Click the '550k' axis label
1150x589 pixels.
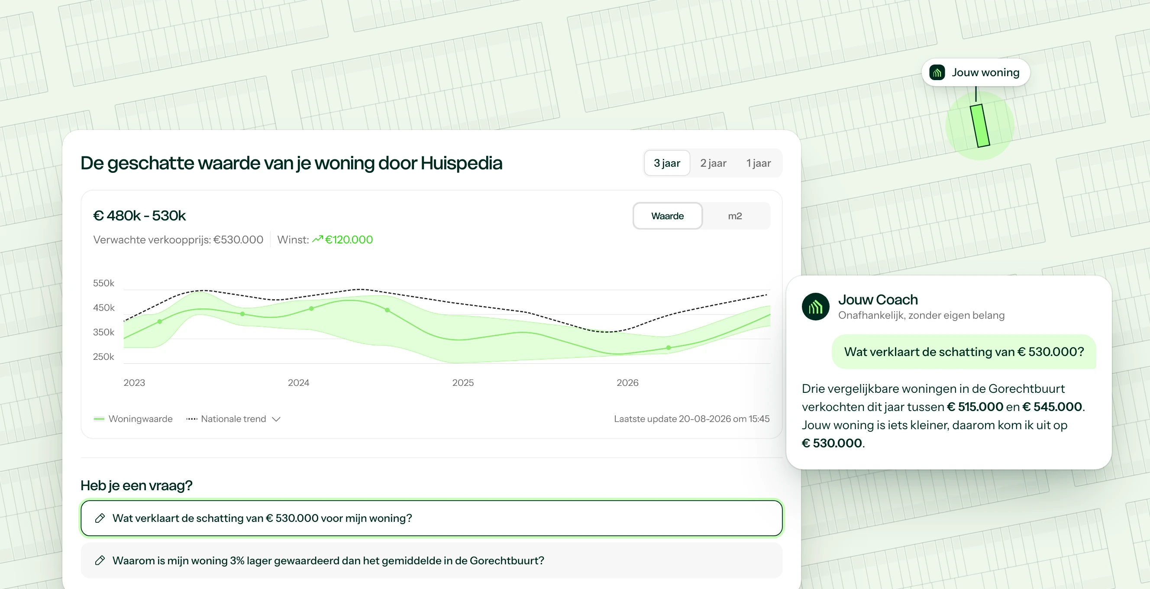pos(103,283)
